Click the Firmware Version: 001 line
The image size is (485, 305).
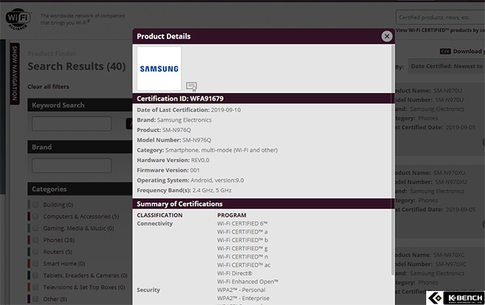(x=168, y=170)
